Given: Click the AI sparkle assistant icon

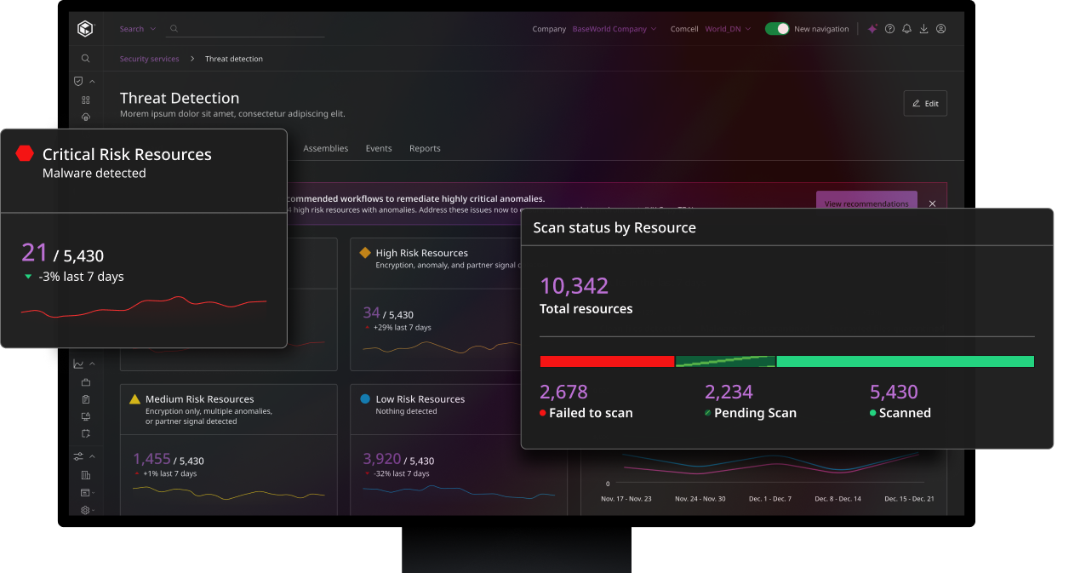Looking at the screenshot, I should pyautogui.click(x=872, y=29).
